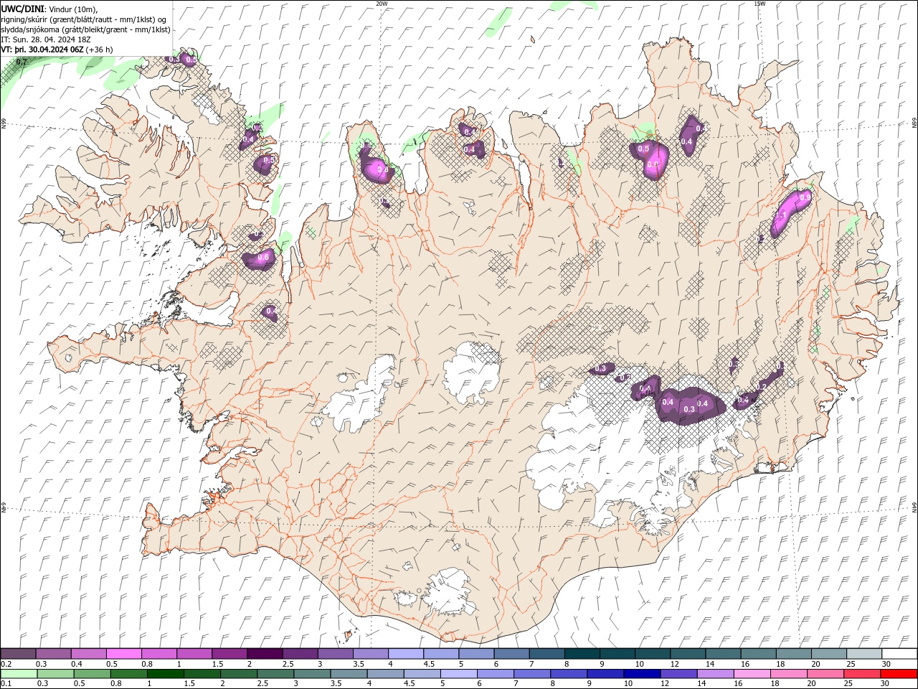
Task: Click the '0.2' label on the upper scale
Action: 6,664
